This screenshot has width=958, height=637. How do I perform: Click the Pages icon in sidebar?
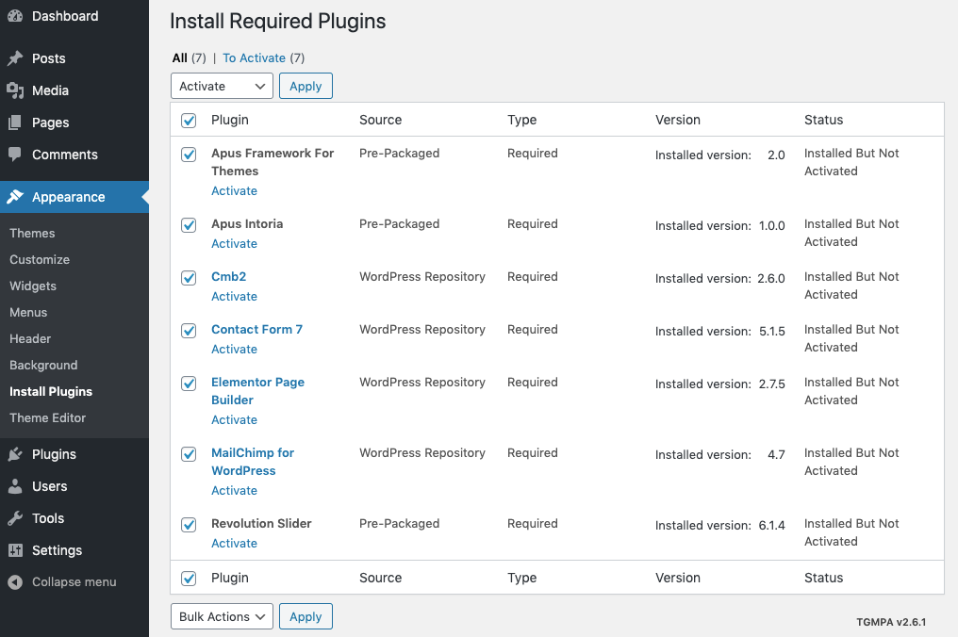(x=15, y=122)
